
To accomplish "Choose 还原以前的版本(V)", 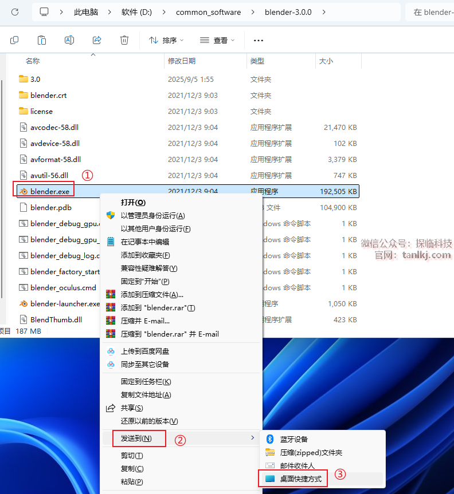I will tap(181, 421).
